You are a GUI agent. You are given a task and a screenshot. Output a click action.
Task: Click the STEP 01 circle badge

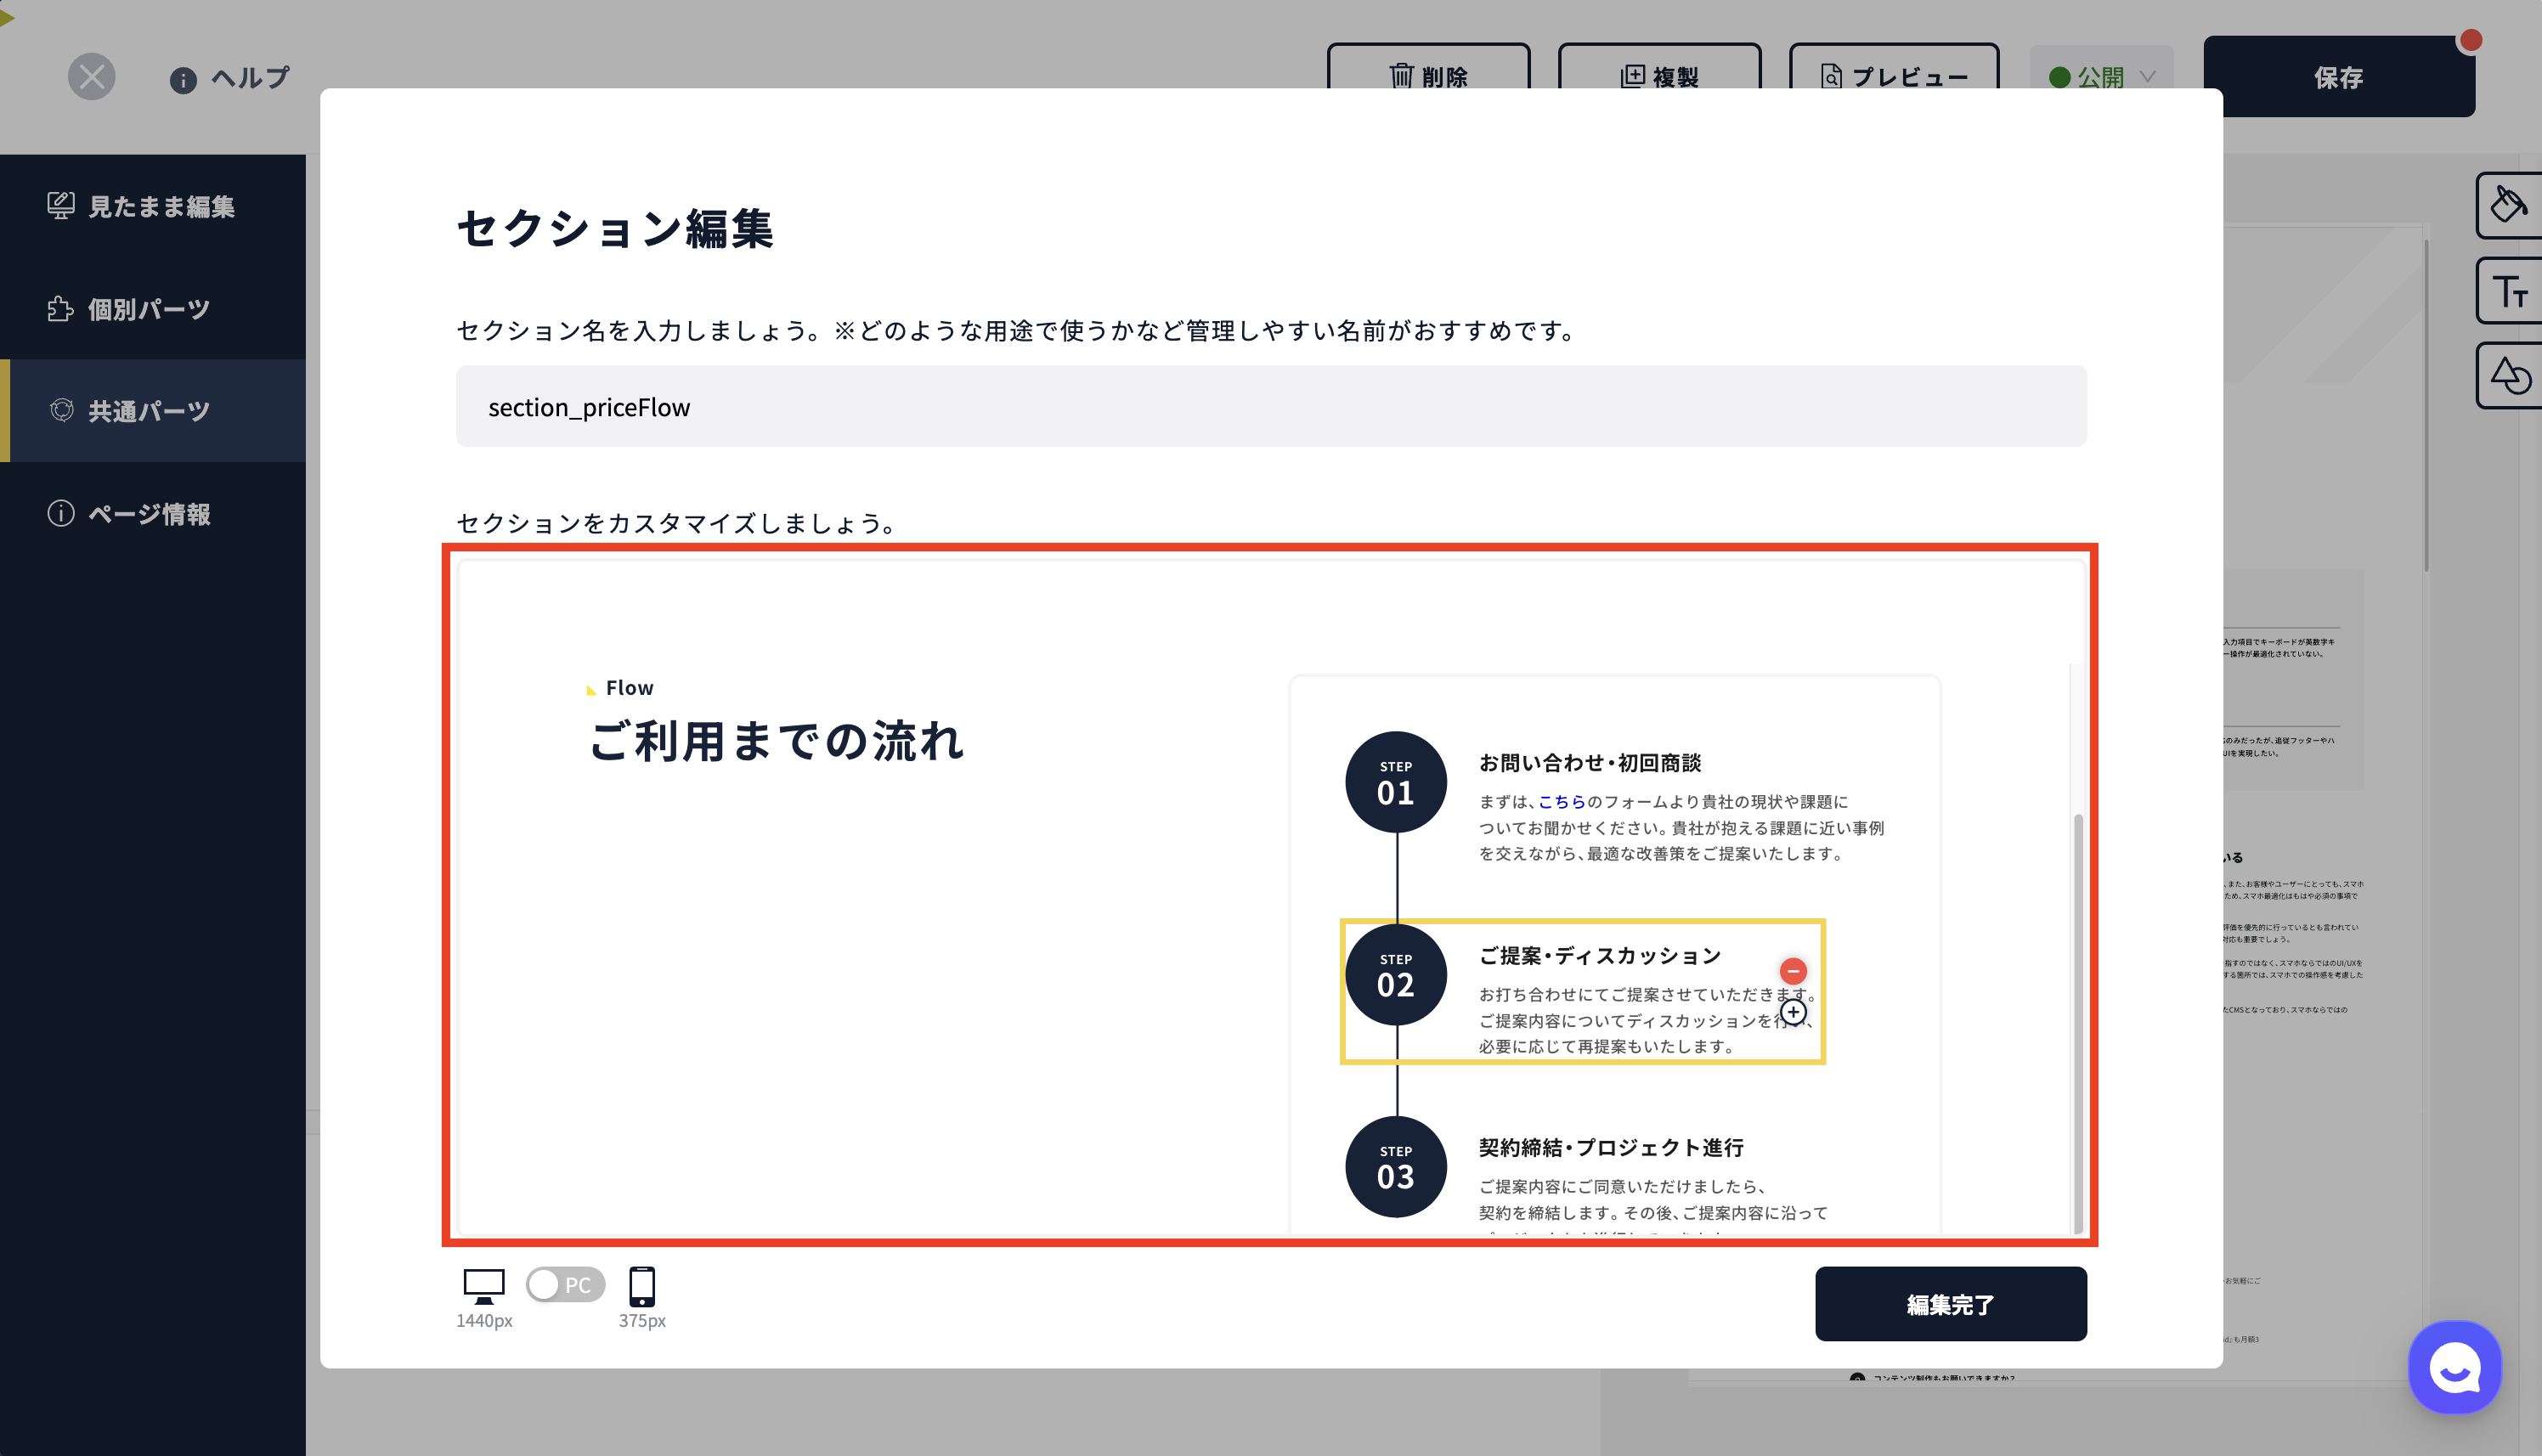tap(1396, 782)
